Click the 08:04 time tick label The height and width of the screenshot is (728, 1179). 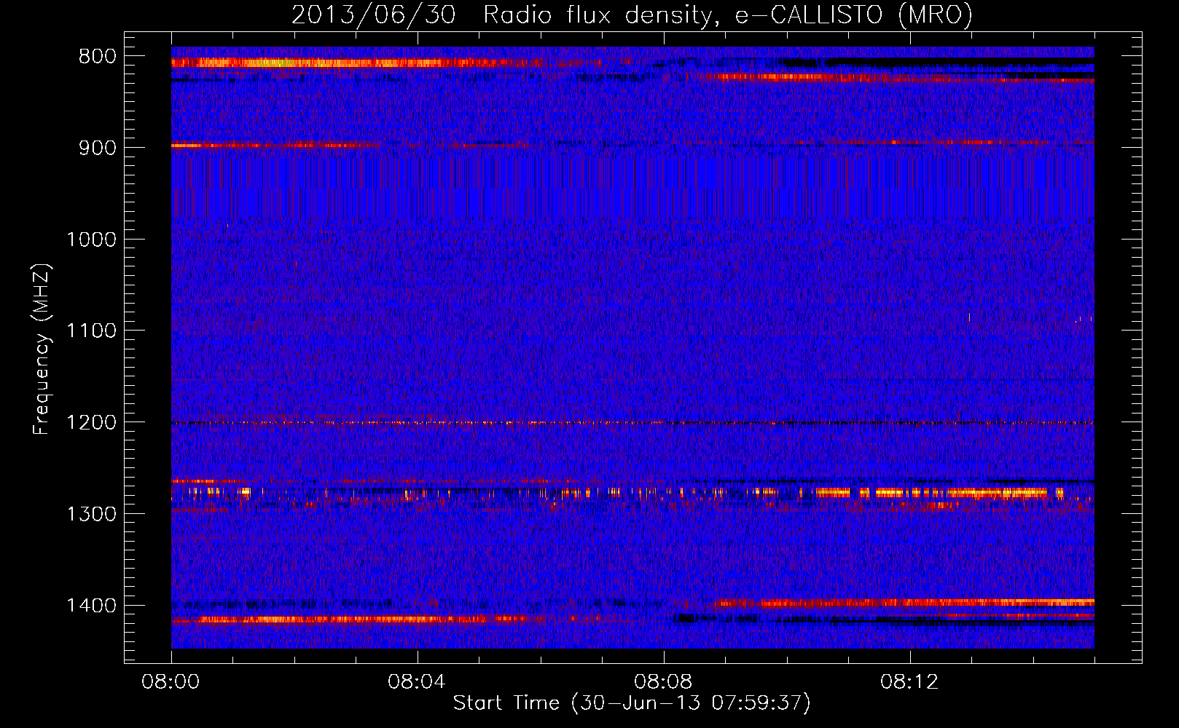point(417,682)
